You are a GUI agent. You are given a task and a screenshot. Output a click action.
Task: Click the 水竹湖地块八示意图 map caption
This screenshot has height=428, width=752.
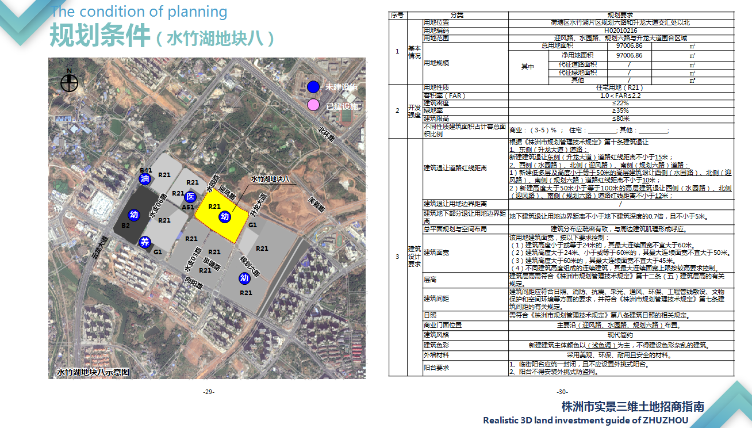pyautogui.click(x=93, y=372)
